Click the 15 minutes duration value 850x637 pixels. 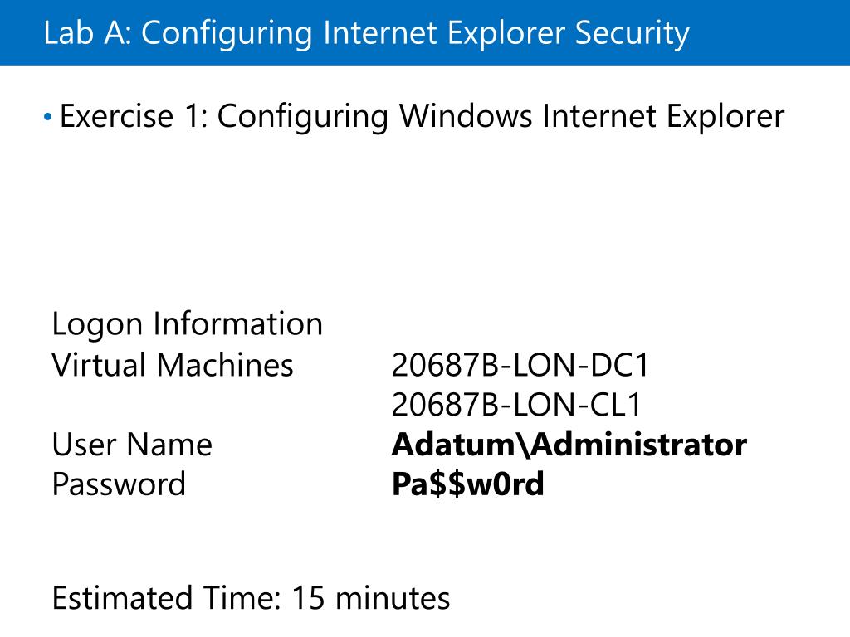(371, 599)
